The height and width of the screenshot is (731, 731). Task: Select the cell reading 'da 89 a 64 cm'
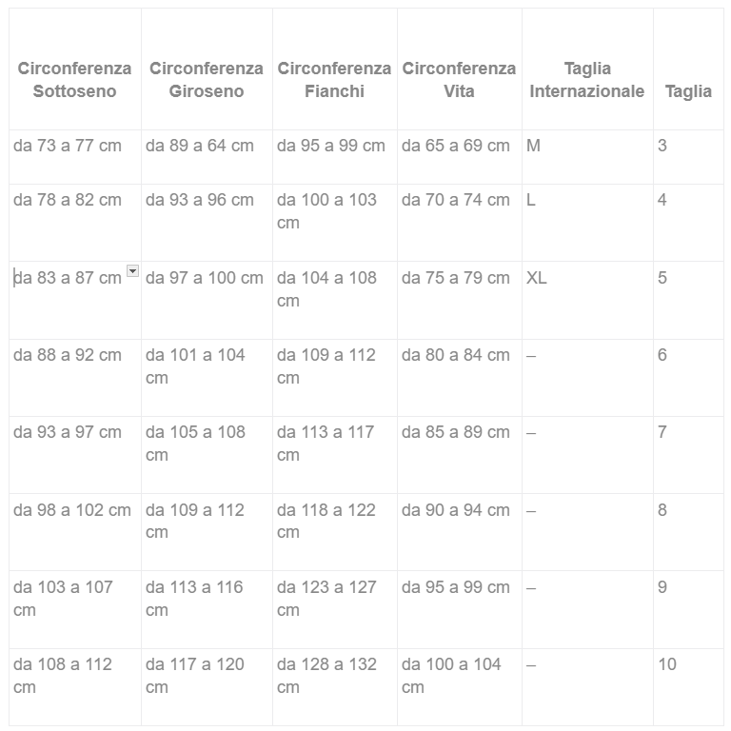point(200,146)
